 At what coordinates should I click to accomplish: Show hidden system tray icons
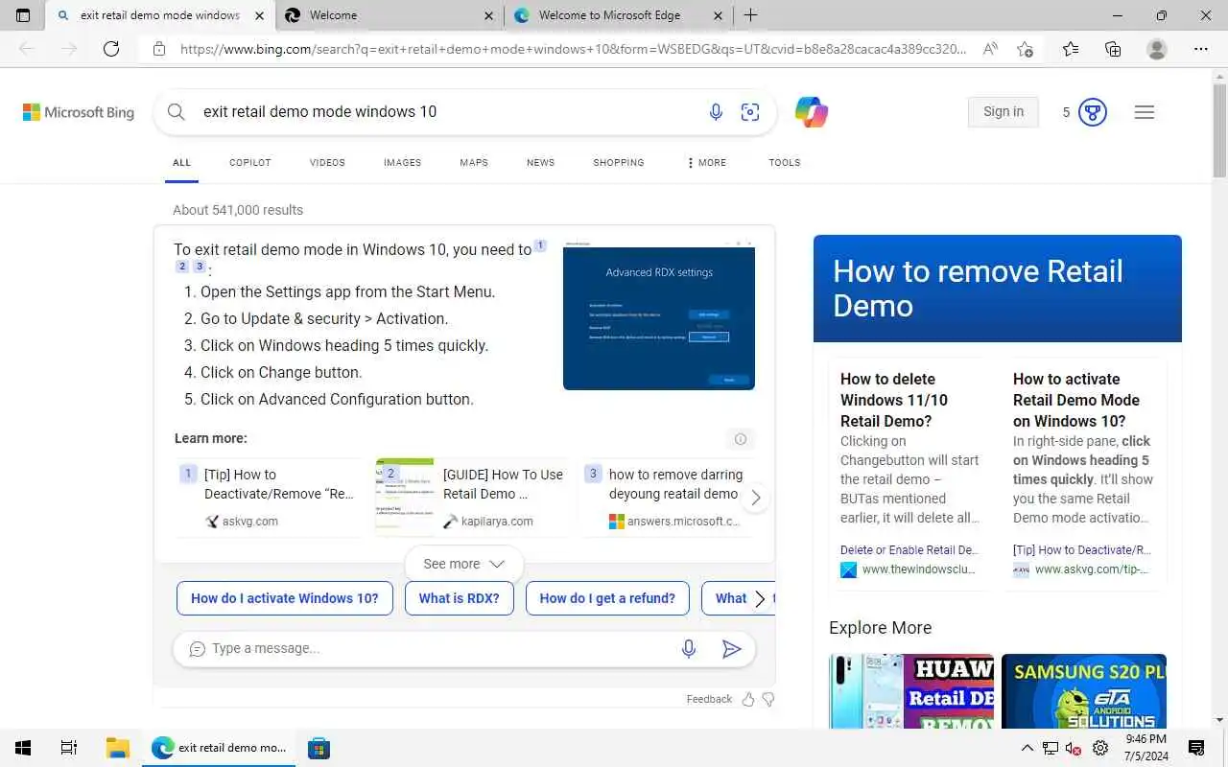(x=1027, y=748)
